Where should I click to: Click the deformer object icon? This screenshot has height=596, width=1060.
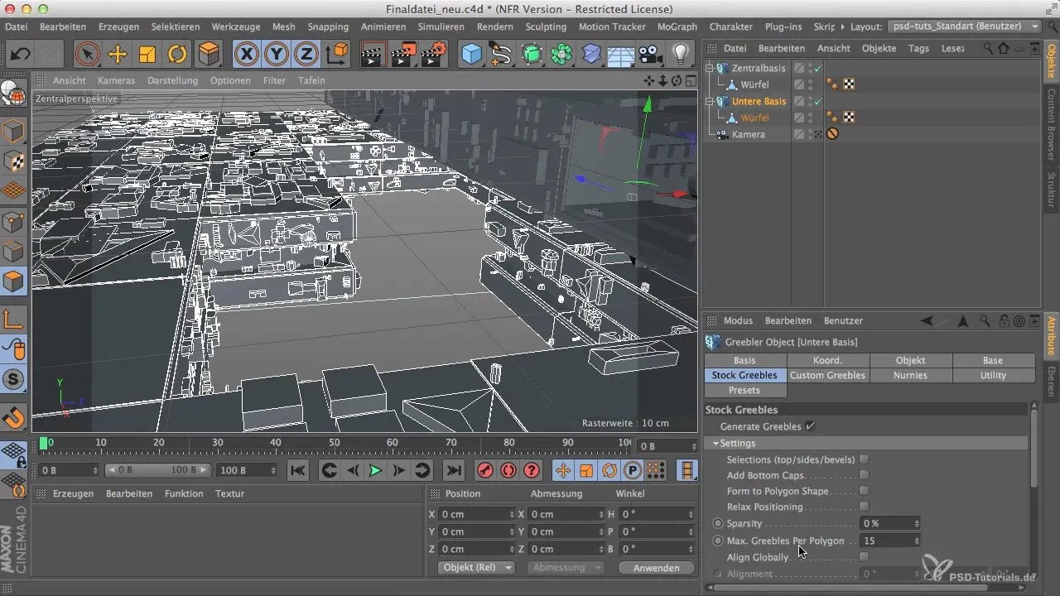pos(591,55)
